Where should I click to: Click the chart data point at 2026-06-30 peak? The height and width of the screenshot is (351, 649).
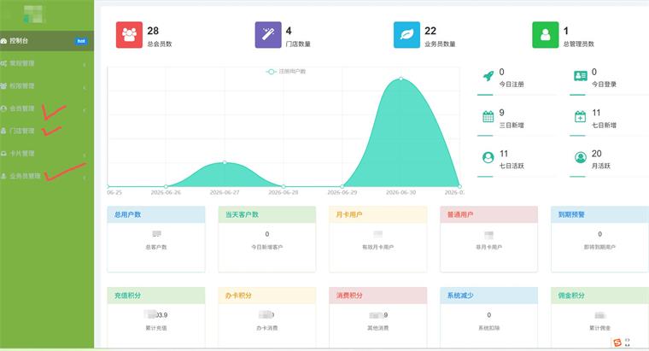point(401,79)
